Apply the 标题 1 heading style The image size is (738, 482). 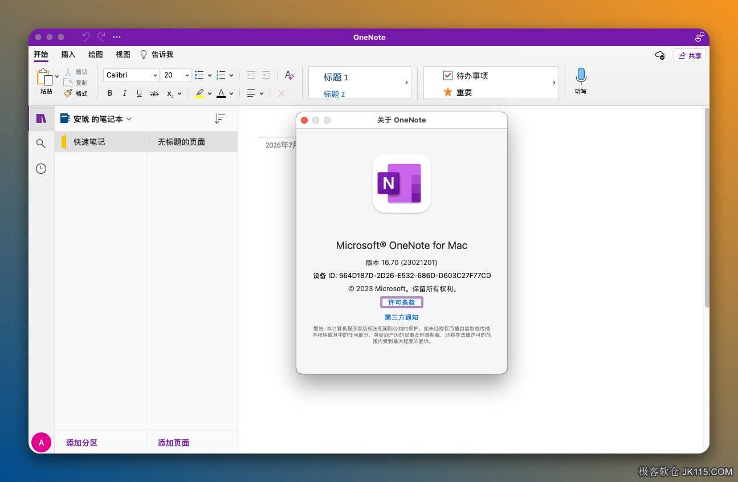336,77
